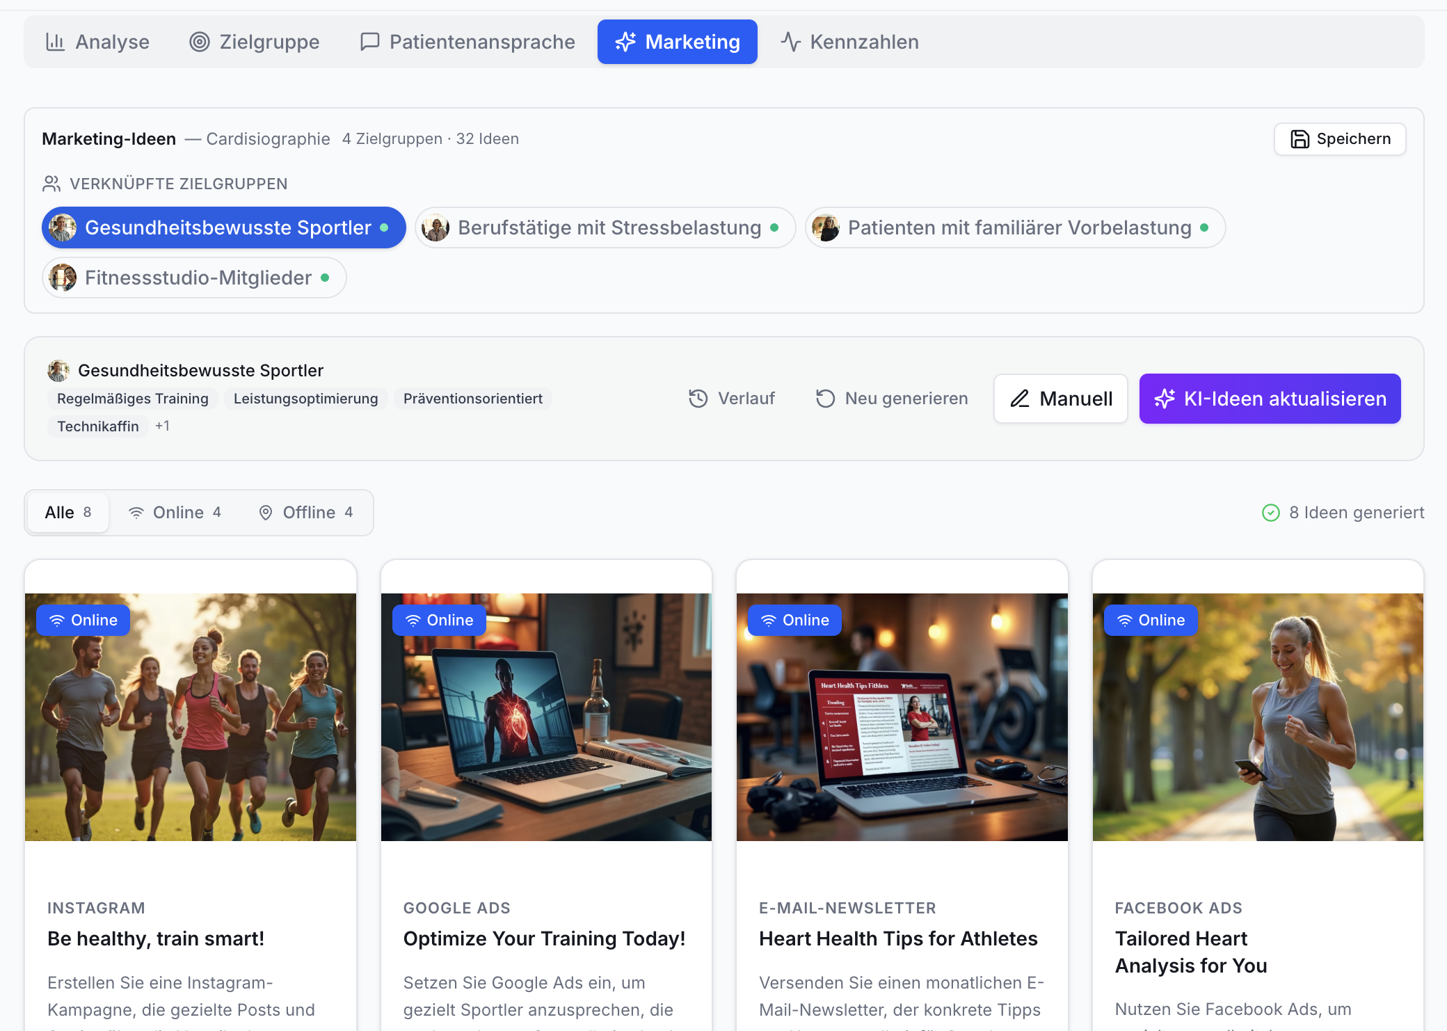Select Berufstätige mit Stressbelastung target group

tap(605, 227)
